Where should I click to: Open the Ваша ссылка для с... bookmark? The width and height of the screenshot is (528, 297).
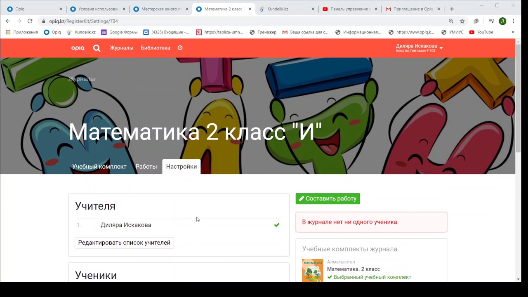306,32
